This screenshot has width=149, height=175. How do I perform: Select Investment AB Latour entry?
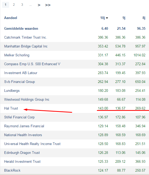click(21, 73)
